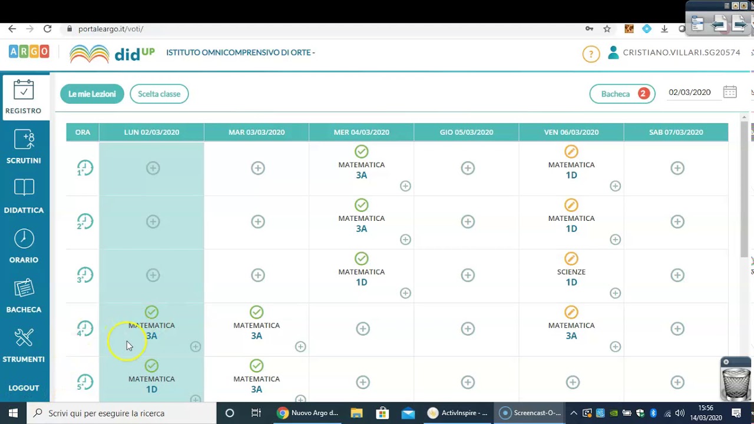Open Friday third hour Scienze 1D lesson
754x424 pixels.
coord(571,270)
